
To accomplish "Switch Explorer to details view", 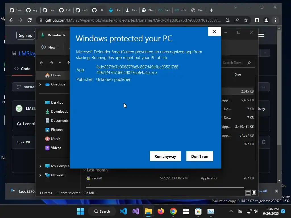I will (248, 193).
